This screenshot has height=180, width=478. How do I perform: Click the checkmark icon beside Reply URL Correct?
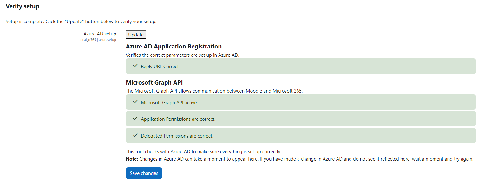pos(135,66)
